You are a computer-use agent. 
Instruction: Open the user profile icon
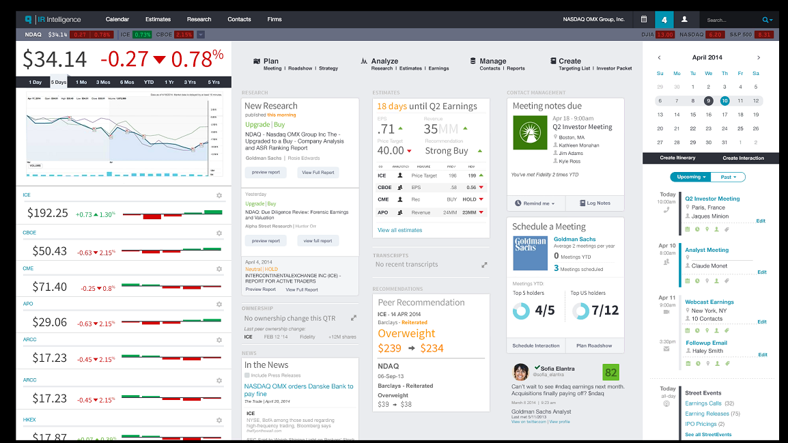[685, 19]
